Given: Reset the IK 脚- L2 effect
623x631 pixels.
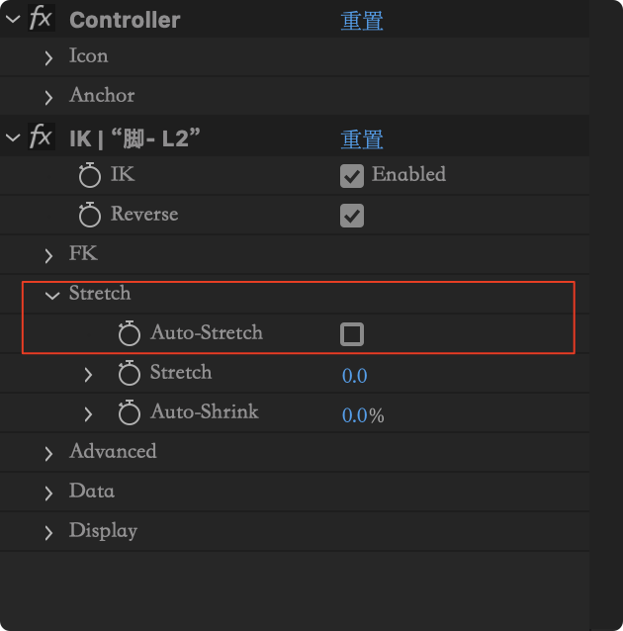Looking at the screenshot, I should [x=362, y=139].
